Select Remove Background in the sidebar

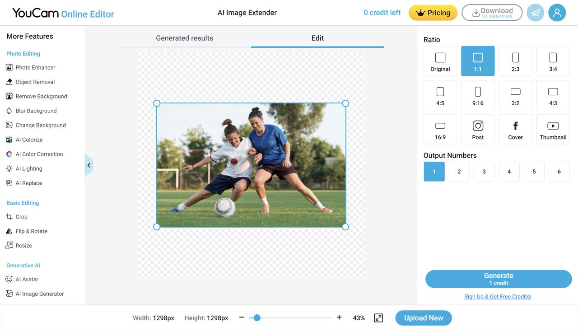click(x=41, y=96)
